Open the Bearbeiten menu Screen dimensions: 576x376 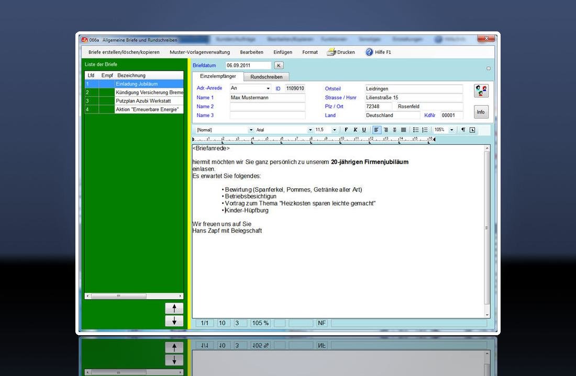click(x=252, y=52)
